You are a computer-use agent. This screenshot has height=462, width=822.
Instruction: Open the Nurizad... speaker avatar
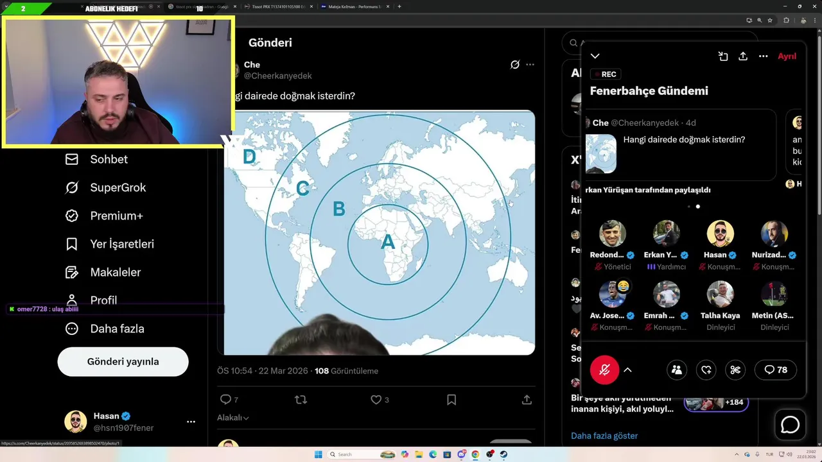pos(774,234)
